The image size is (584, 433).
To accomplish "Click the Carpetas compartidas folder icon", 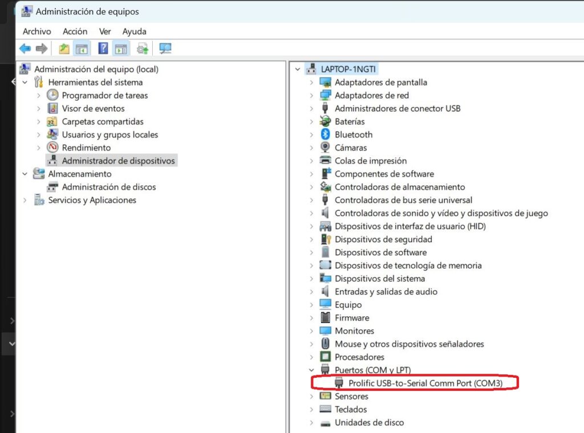I will (x=52, y=122).
